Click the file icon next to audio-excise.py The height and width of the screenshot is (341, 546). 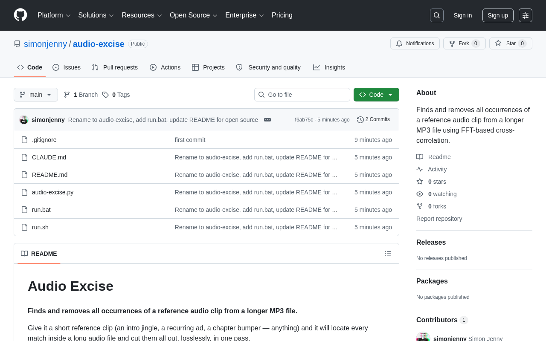click(24, 192)
